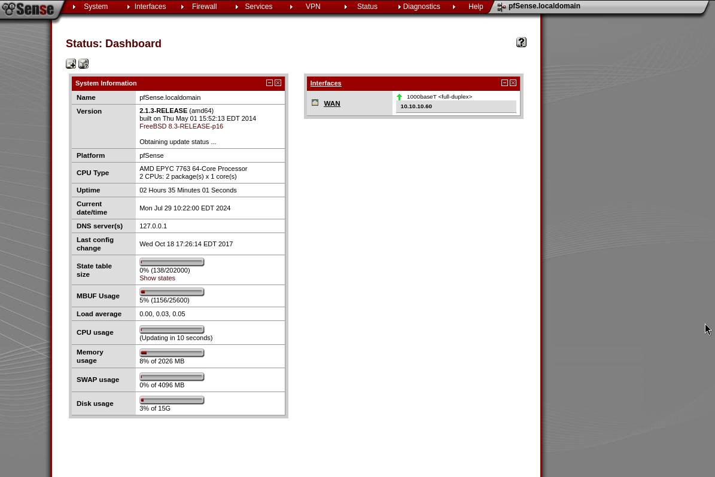Image resolution: width=715 pixels, height=477 pixels.
Task: Click the MBUF Usage progress bar
Action: click(x=172, y=292)
